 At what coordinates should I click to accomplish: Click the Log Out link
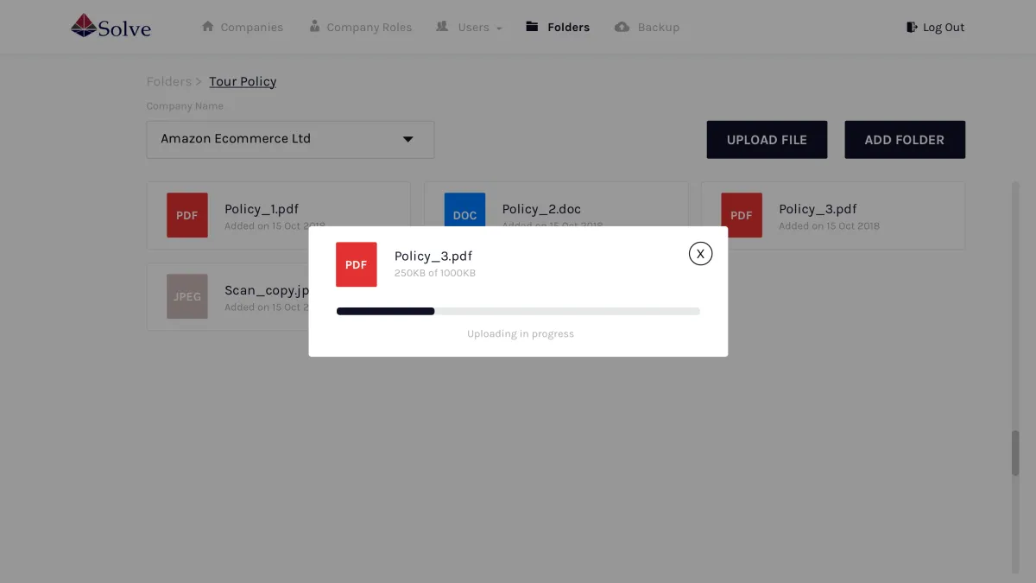(x=943, y=28)
